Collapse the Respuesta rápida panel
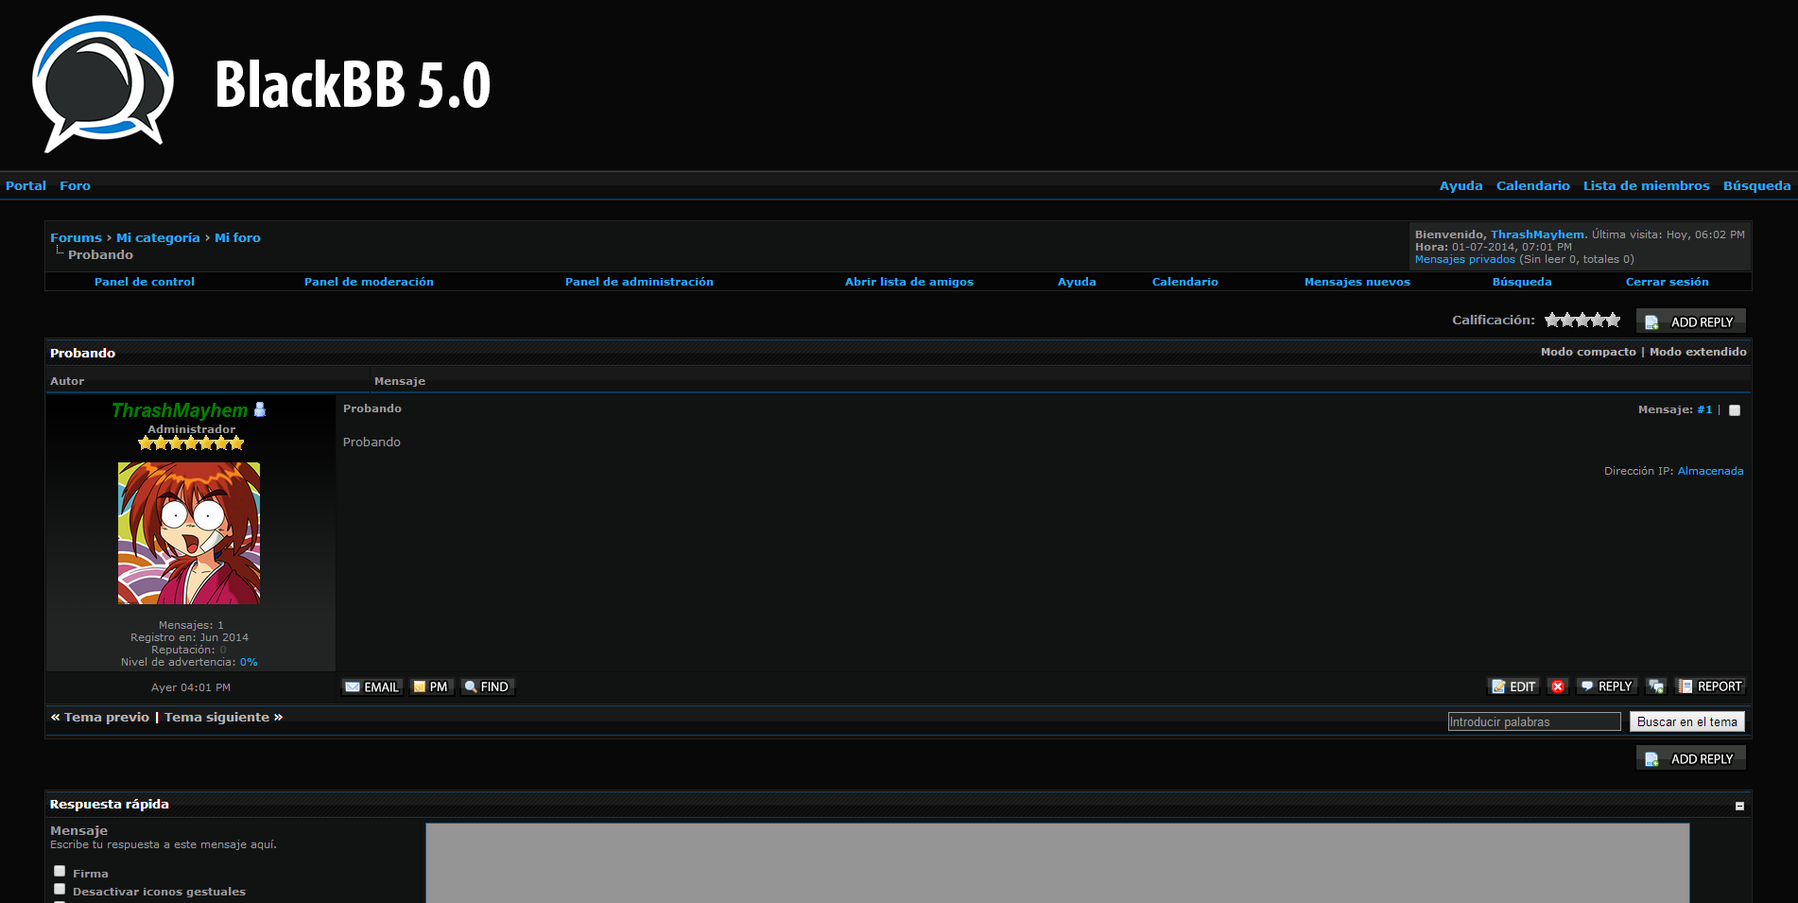Viewport: 1798px width, 903px height. pyautogui.click(x=1739, y=807)
